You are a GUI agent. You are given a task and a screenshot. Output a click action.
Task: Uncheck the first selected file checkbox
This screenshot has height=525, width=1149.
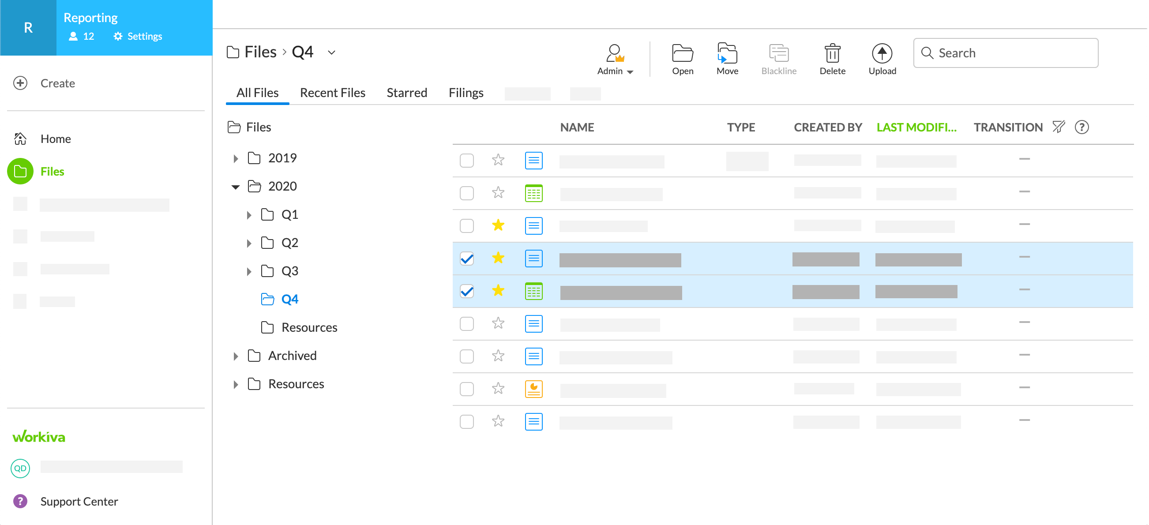[x=466, y=259]
